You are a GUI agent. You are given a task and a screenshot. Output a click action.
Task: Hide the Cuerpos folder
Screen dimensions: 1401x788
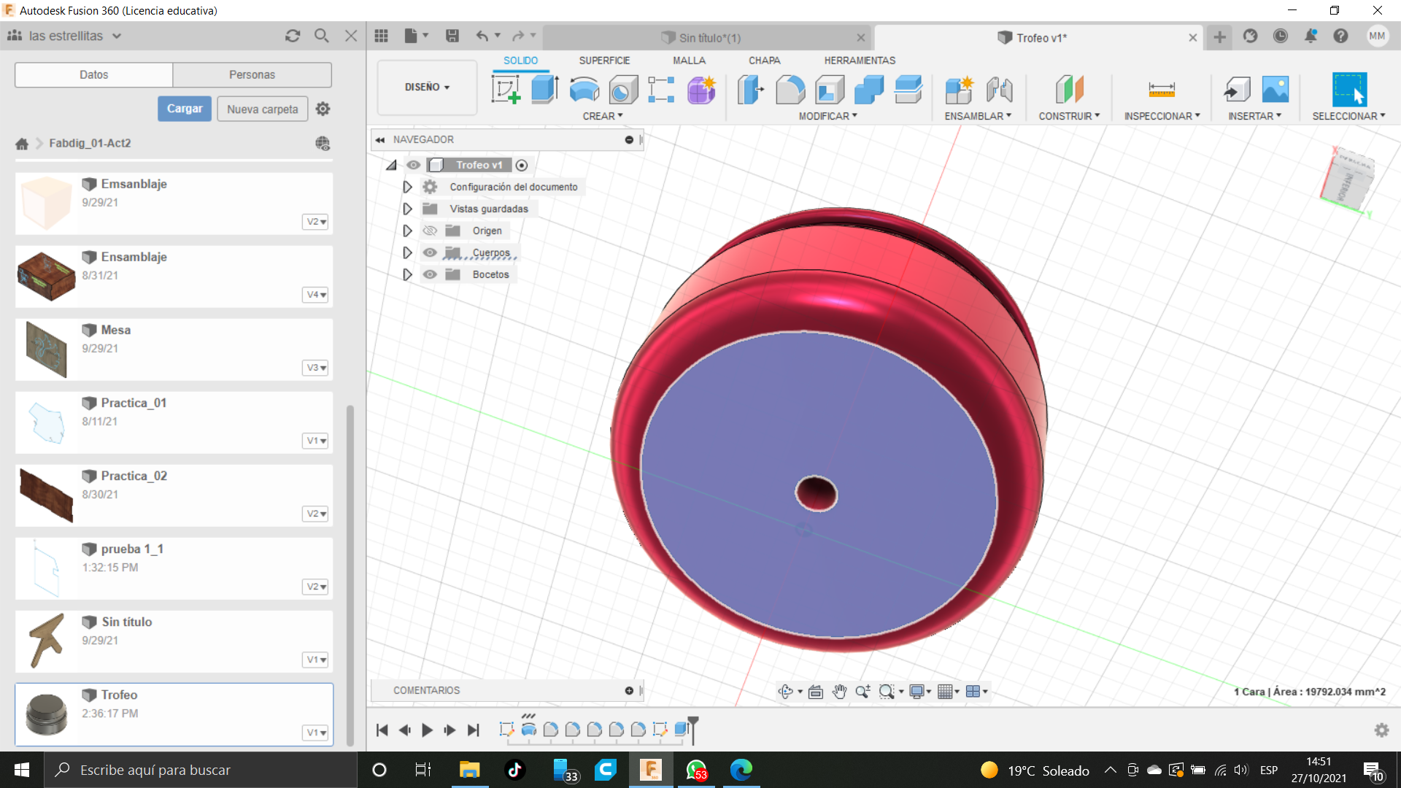click(430, 252)
